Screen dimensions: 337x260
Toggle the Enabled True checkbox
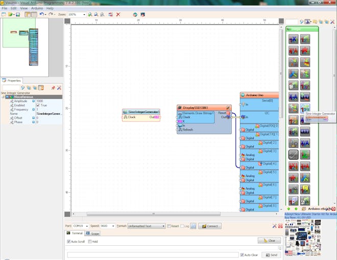pyautogui.click(x=38, y=106)
